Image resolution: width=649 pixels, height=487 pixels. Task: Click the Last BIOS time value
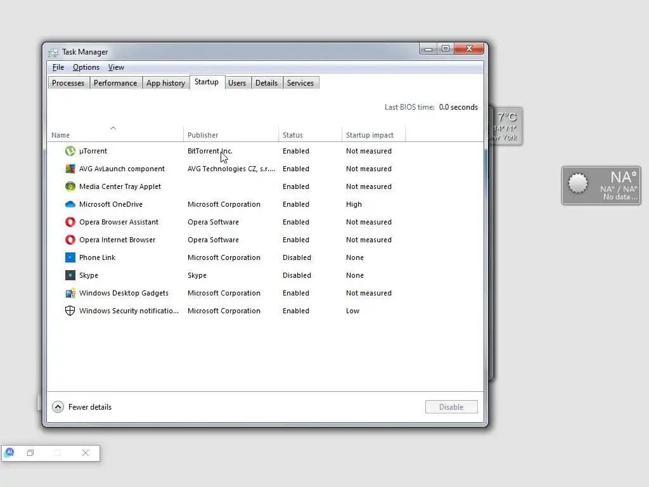pyautogui.click(x=458, y=107)
